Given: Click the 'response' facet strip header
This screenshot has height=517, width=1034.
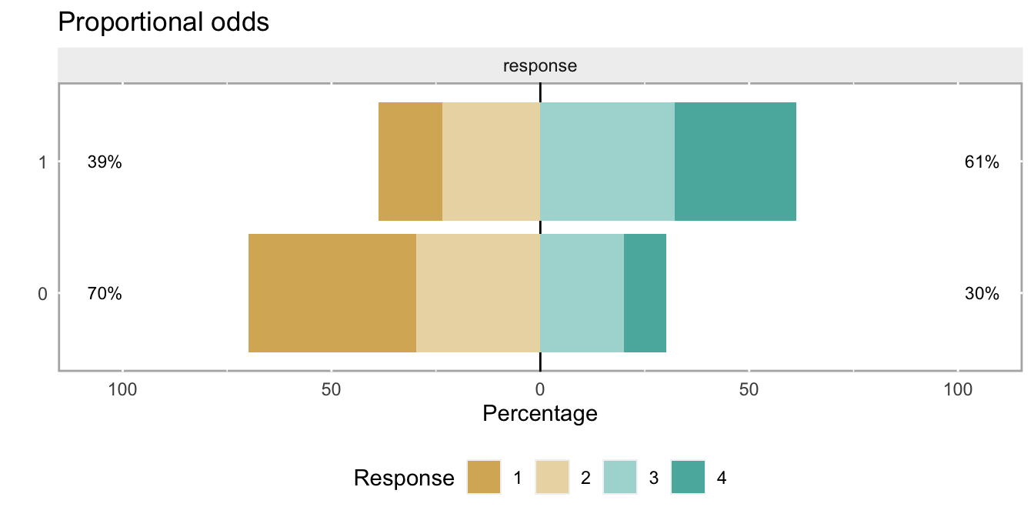Looking at the screenshot, I should 540,66.
